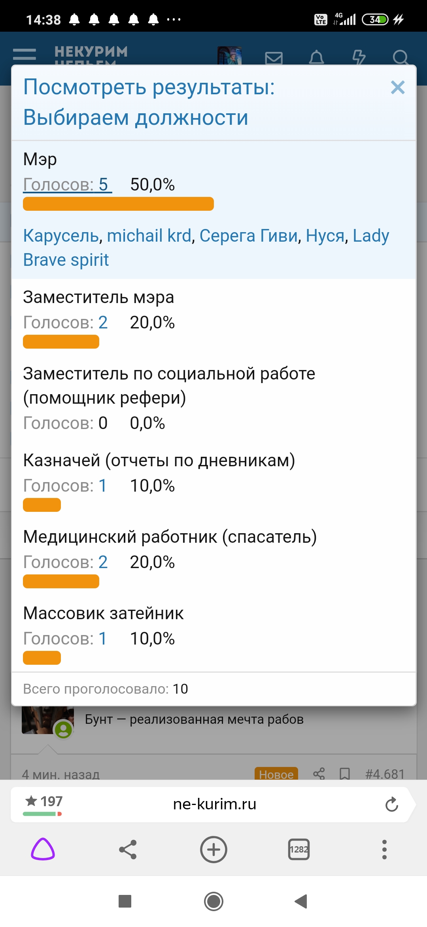Close the poll results dialog
427x927 pixels.
click(x=398, y=88)
